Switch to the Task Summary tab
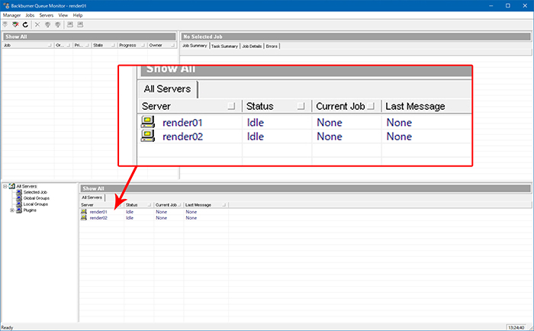 224,46
